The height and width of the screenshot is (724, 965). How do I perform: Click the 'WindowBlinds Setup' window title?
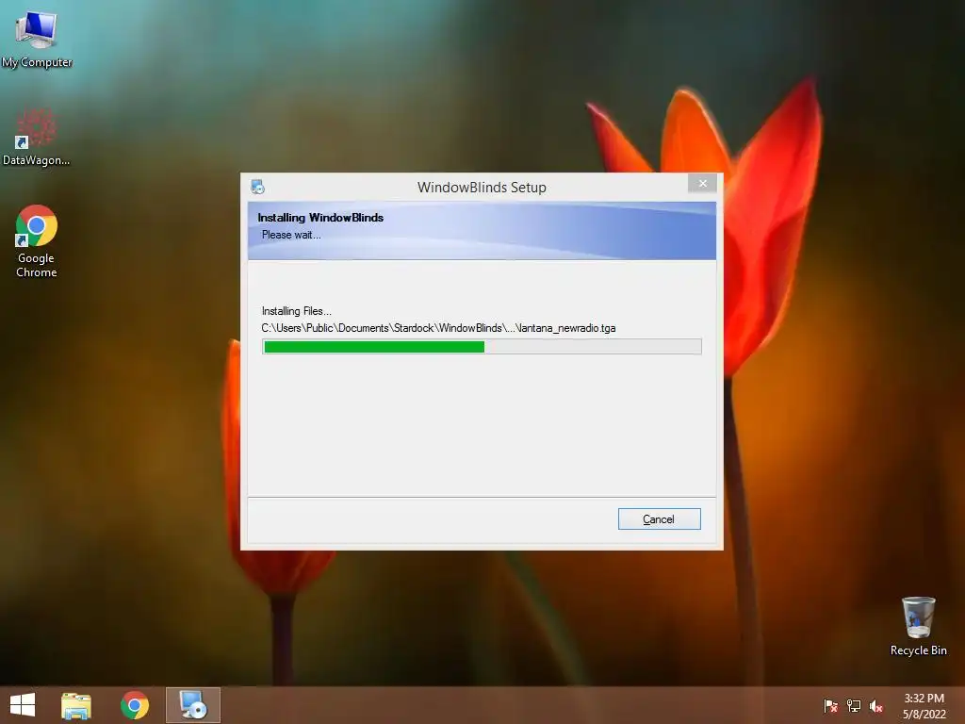[482, 188]
